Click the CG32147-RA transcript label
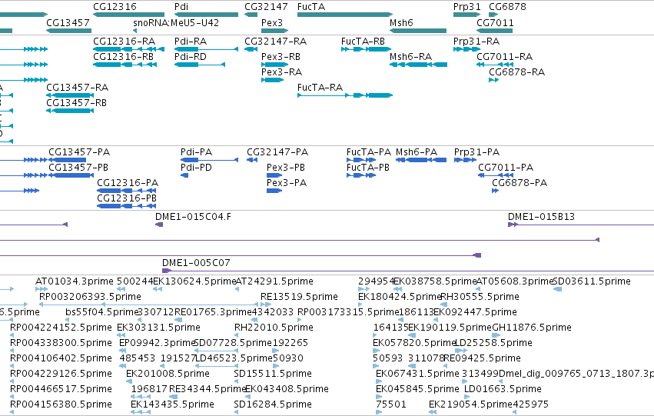The image size is (654, 416). click(x=275, y=42)
